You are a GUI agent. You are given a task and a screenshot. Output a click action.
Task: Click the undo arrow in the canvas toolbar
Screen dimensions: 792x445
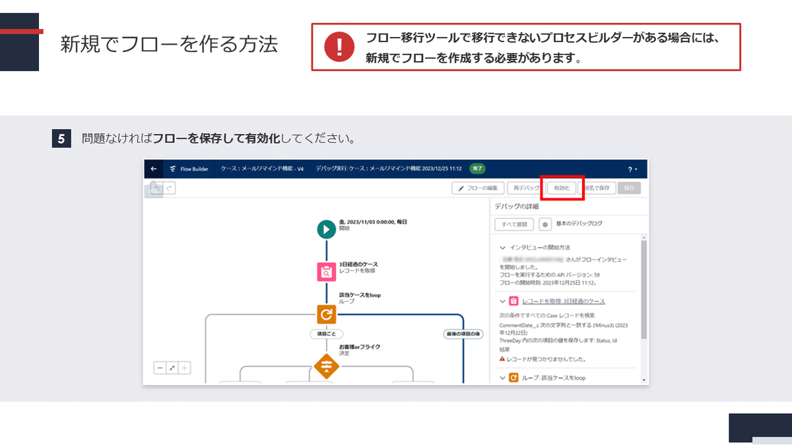(x=155, y=187)
